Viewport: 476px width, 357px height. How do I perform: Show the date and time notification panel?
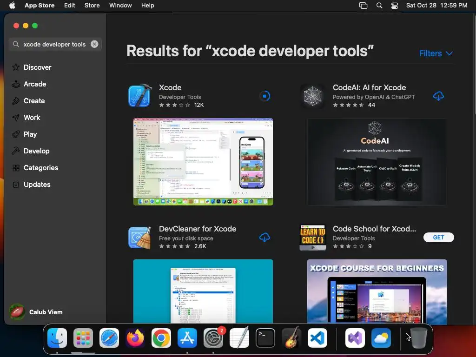pyautogui.click(x=436, y=5)
